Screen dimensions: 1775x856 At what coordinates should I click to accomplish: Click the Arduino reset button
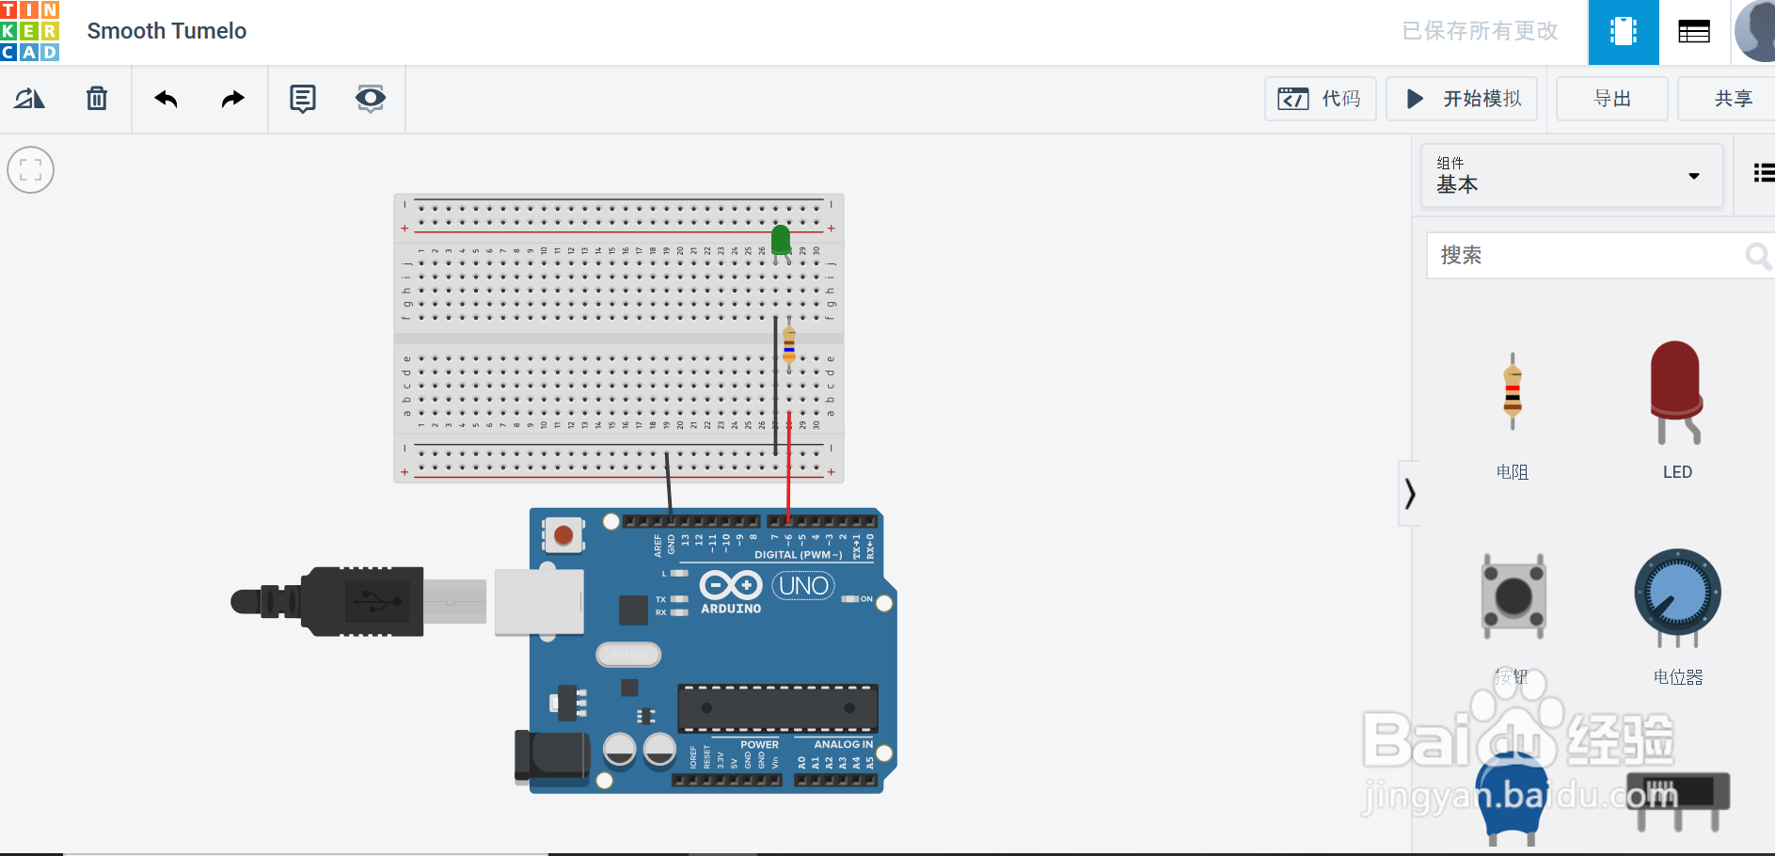pyautogui.click(x=563, y=535)
